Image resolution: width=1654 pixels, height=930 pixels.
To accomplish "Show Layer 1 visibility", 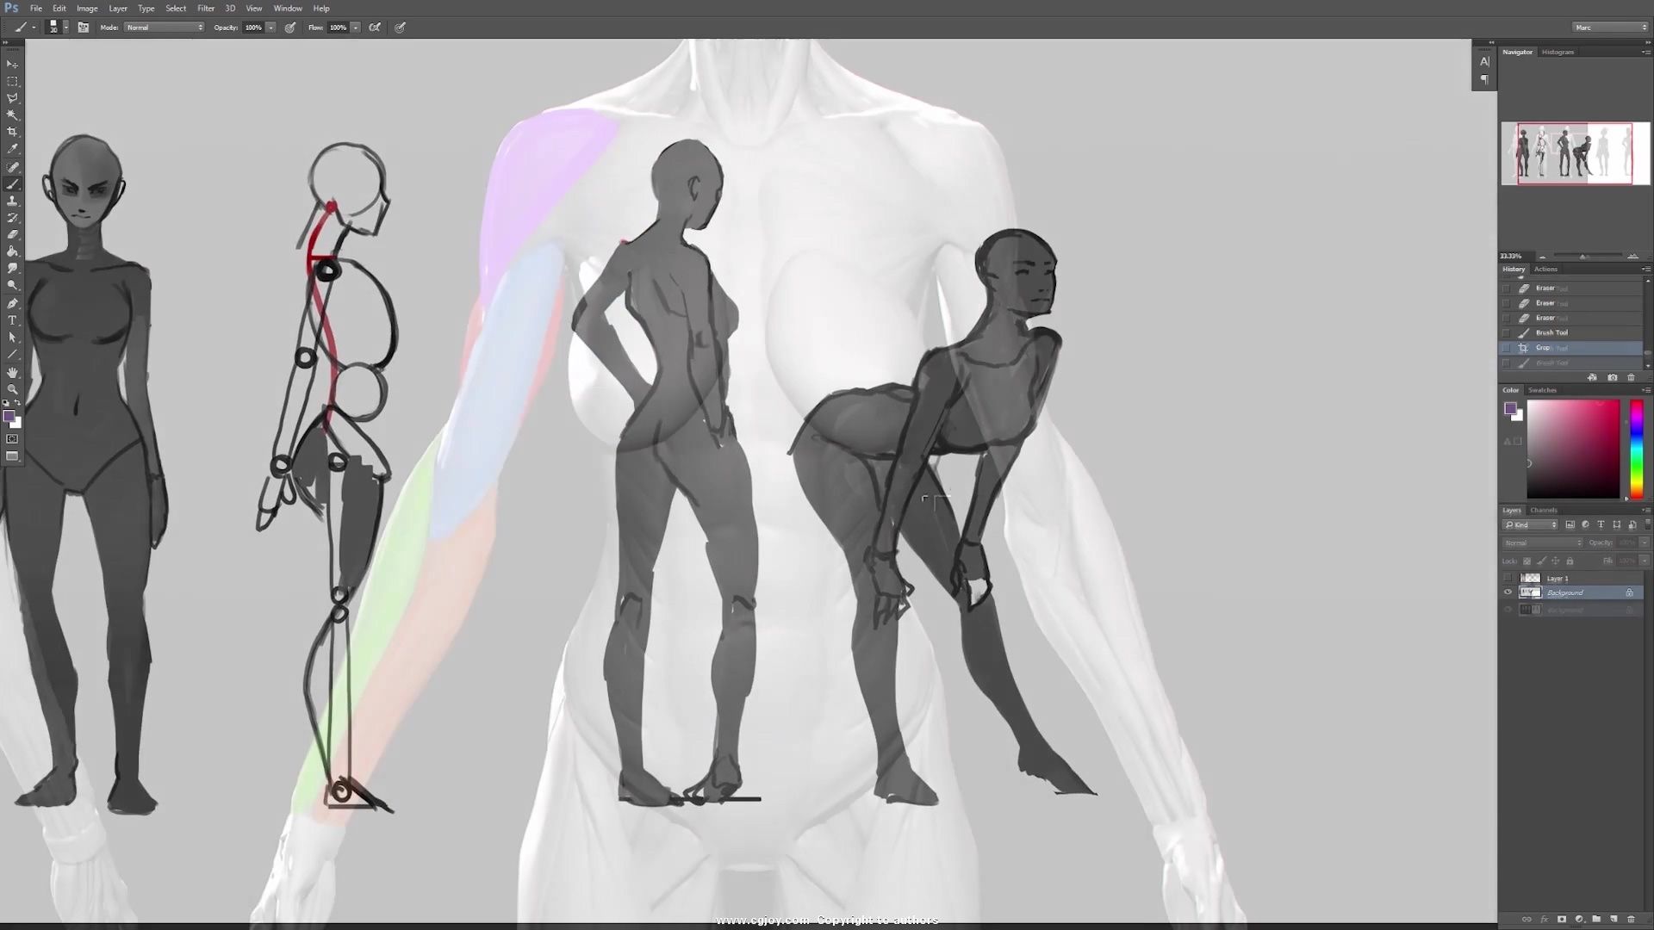I will click(x=1508, y=578).
